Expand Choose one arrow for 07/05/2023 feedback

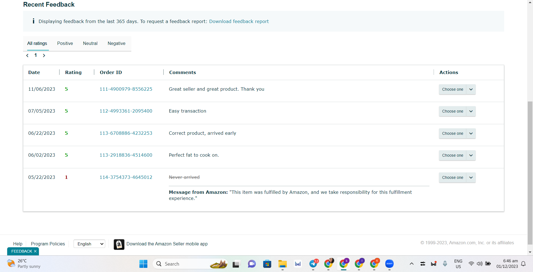[471, 111]
